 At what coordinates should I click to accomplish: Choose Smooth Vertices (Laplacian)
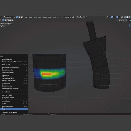pos(14,89)
